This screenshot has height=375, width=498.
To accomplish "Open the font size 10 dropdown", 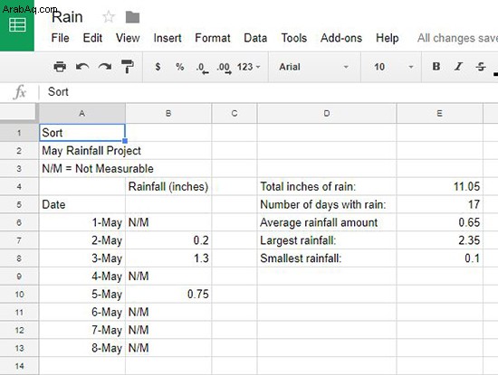I will point(393,67).
